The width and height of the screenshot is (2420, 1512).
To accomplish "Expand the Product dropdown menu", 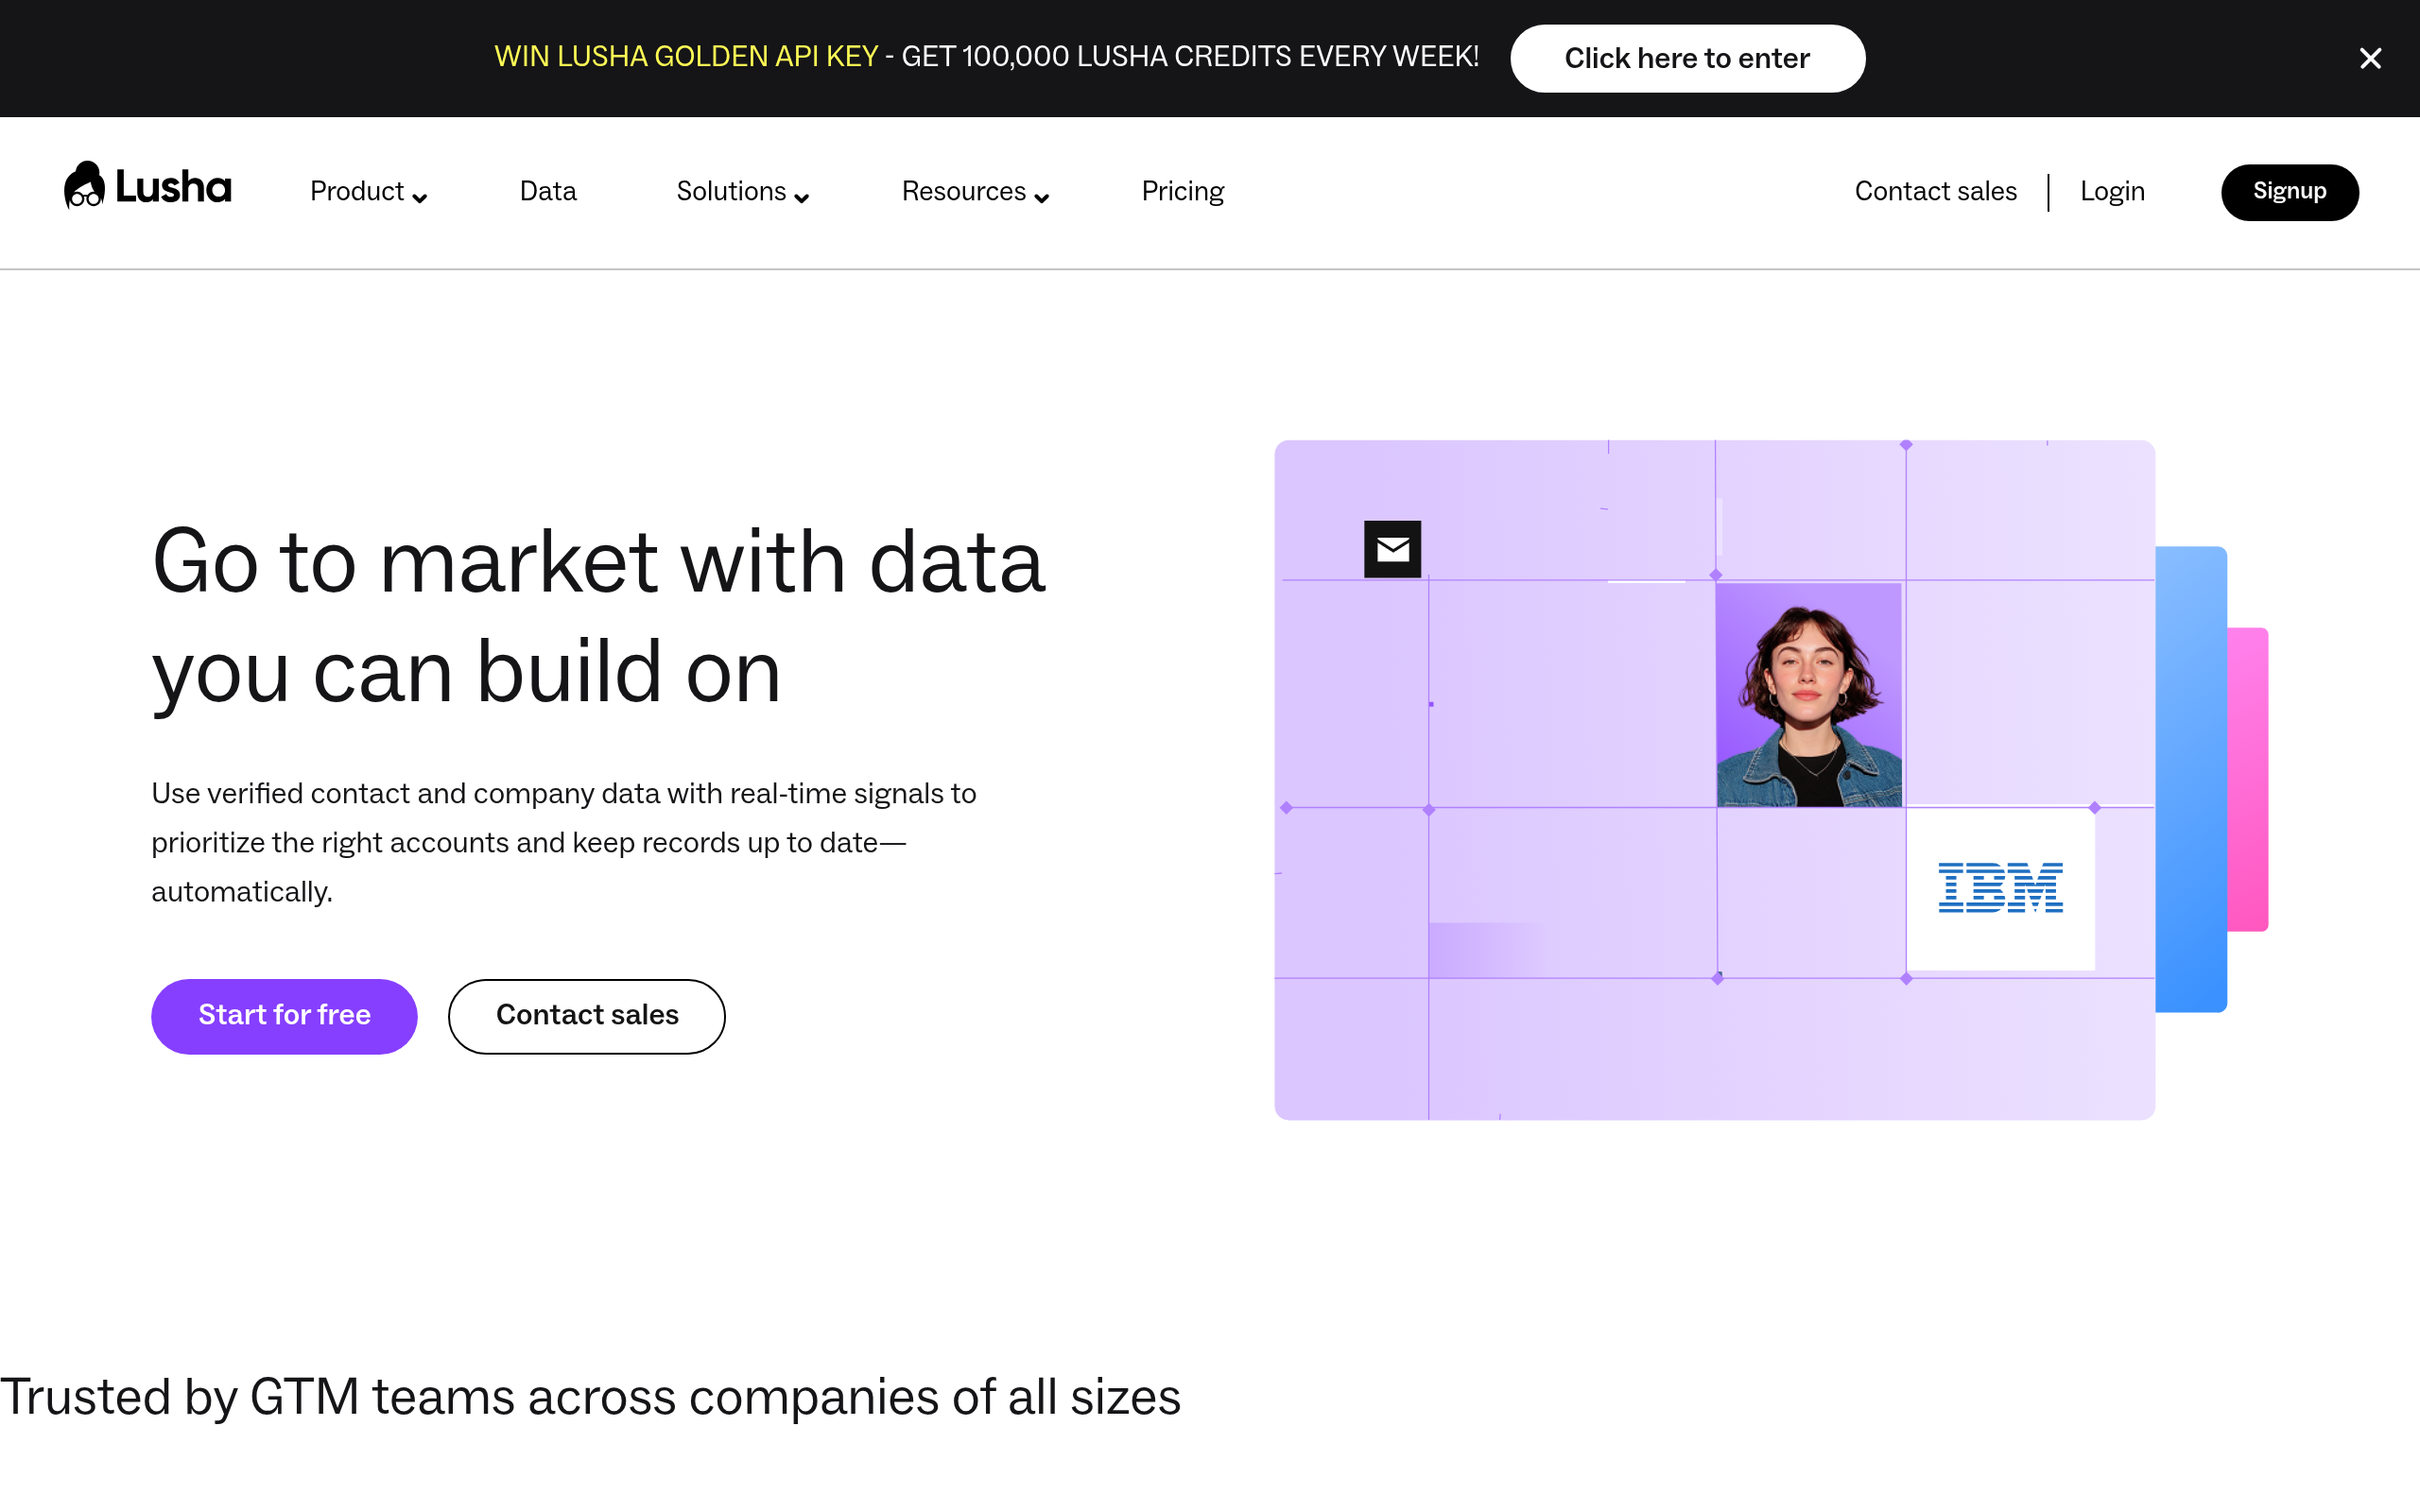I will coord(368,192).
